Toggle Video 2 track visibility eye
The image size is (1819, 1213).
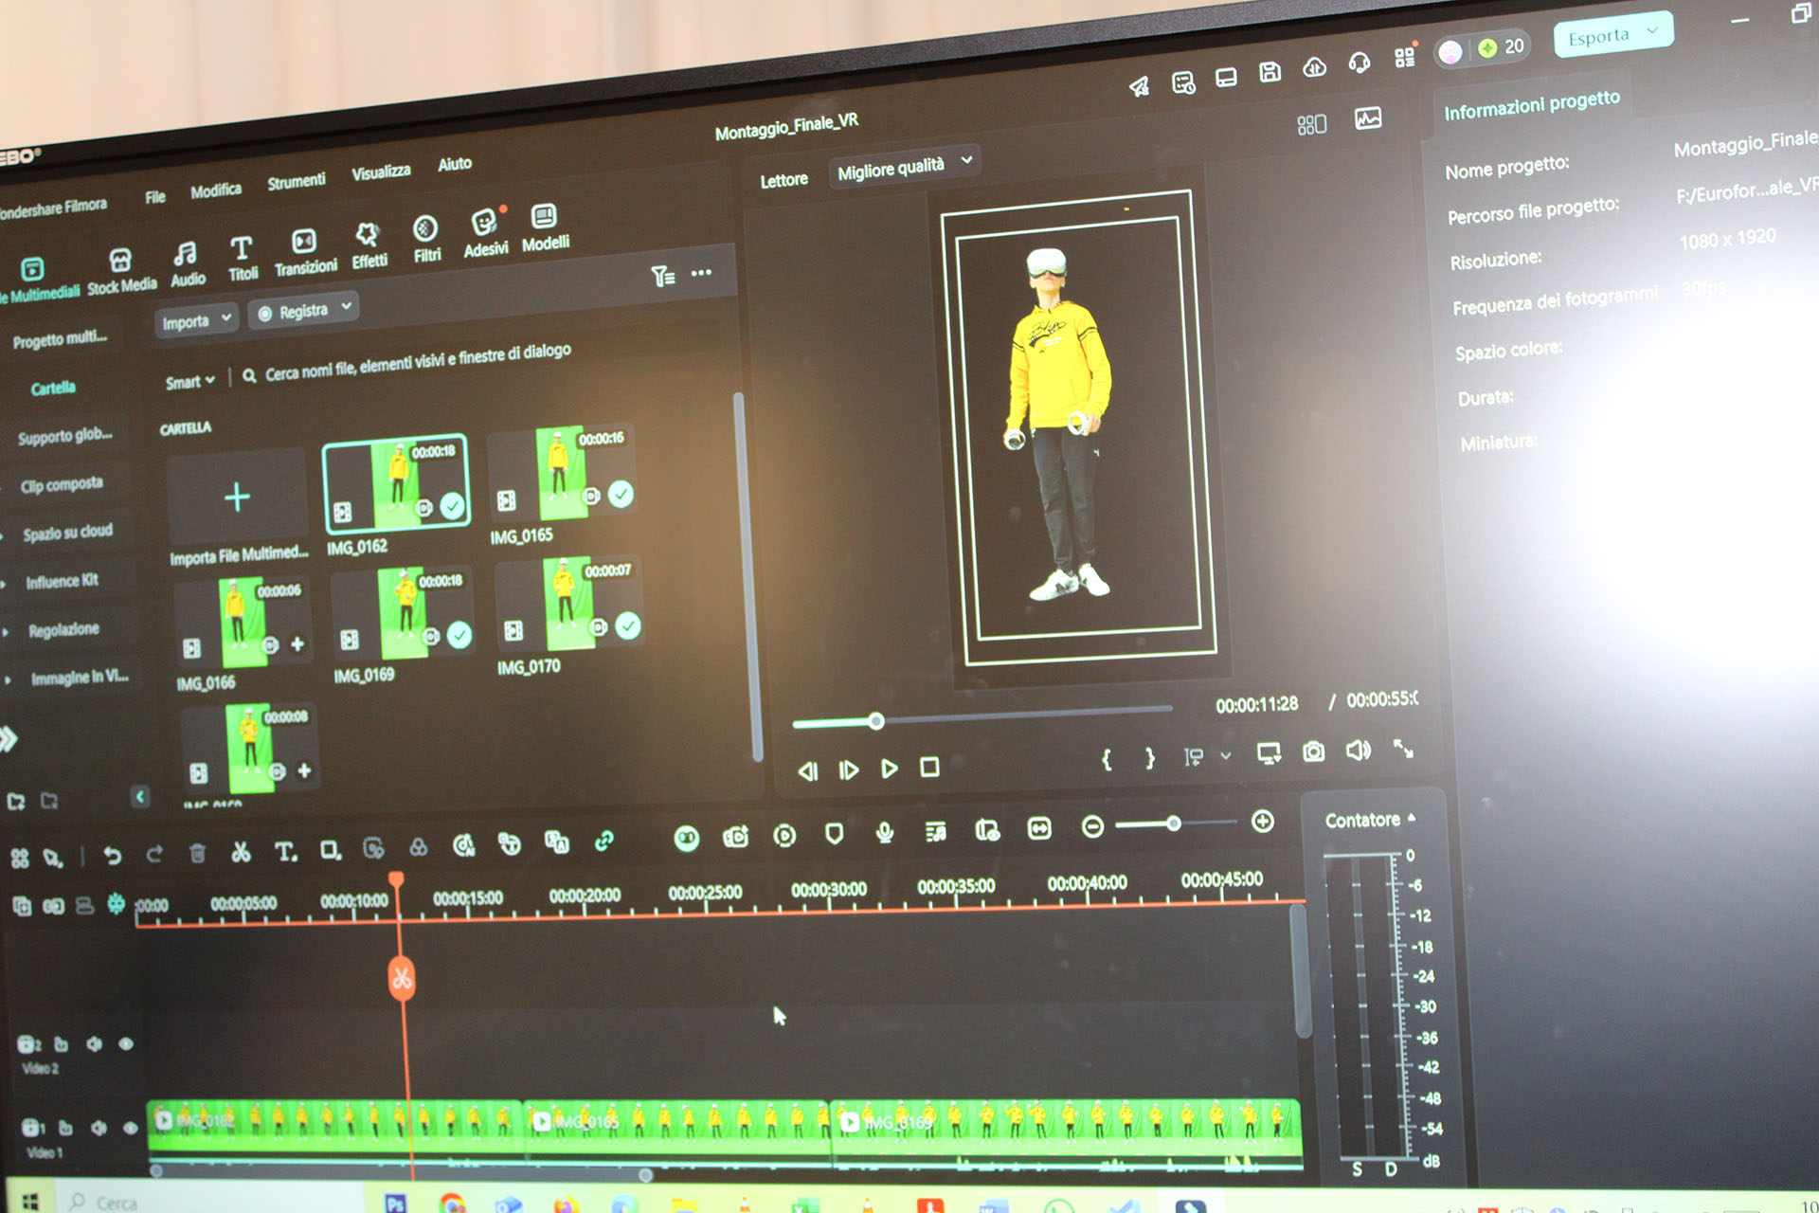[x=126, y=1043]
